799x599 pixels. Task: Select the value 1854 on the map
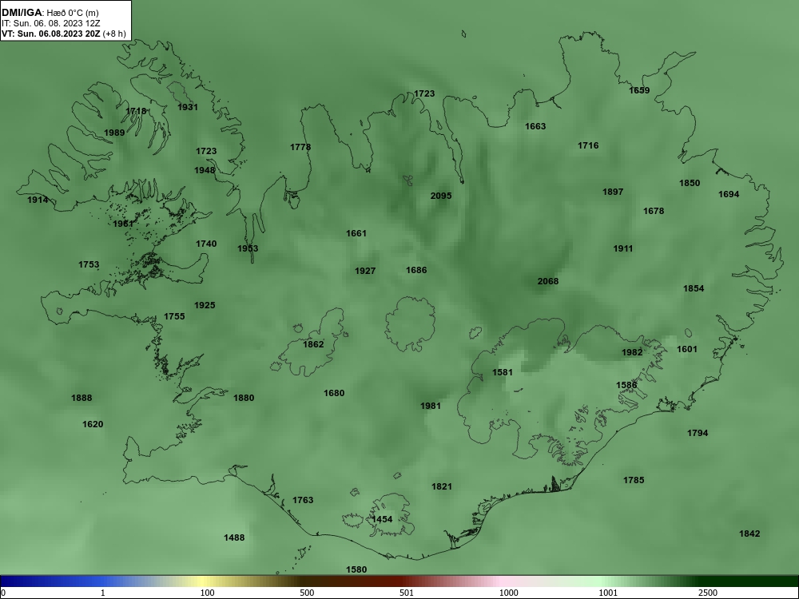click(x=694, y=289)
